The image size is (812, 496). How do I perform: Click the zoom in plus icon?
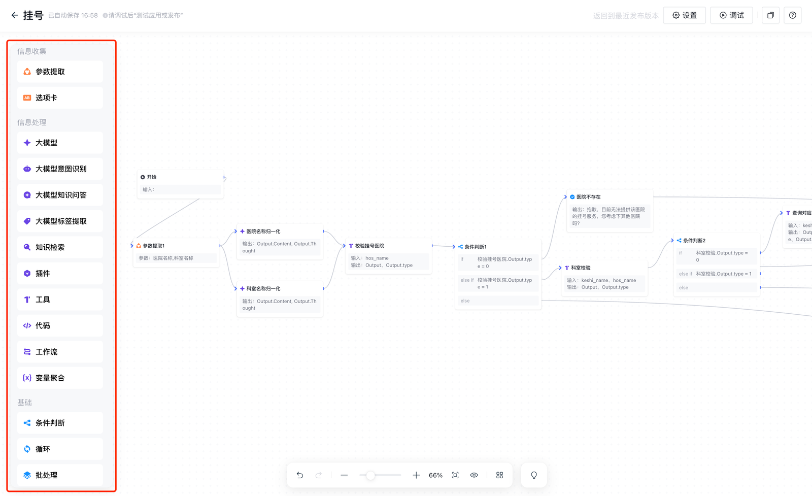pyautogui.click(x=416, y=475)
